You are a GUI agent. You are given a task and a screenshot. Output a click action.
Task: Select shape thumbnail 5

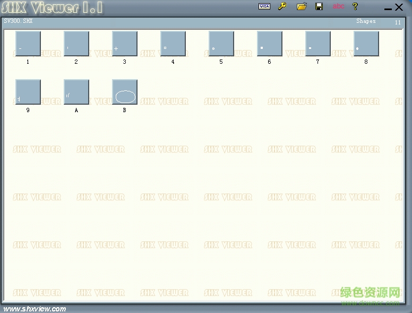(221, 44)
